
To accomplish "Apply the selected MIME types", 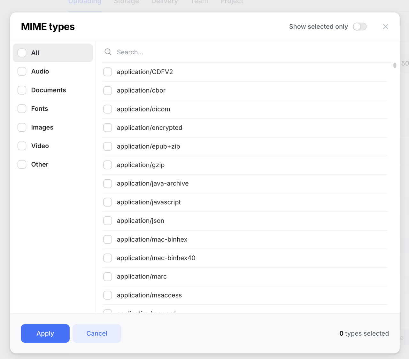I will 45,333.
